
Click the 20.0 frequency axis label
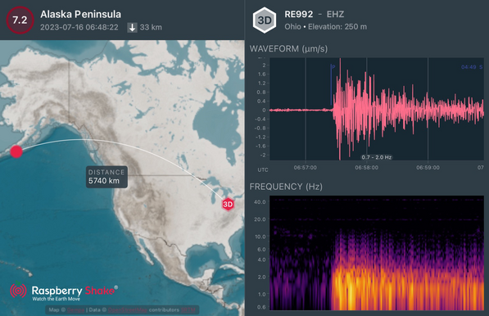tap(260, 219)
